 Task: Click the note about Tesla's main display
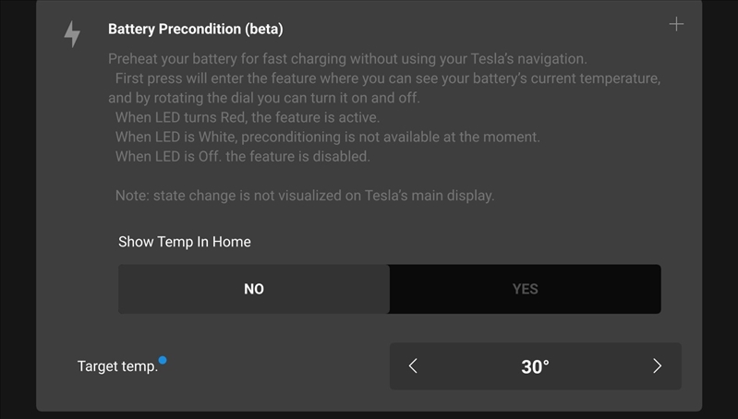(x=305, y=196)
